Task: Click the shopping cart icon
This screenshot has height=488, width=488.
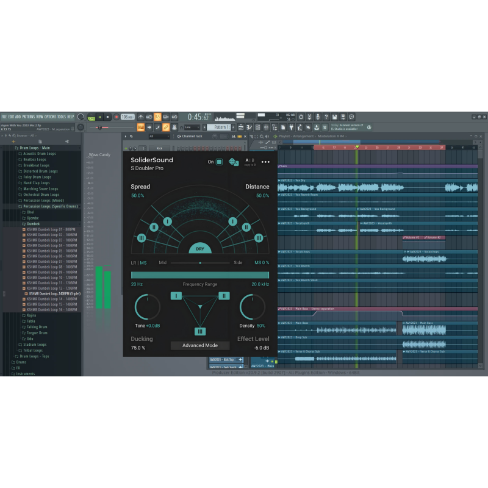Action: tap(325, 127)
